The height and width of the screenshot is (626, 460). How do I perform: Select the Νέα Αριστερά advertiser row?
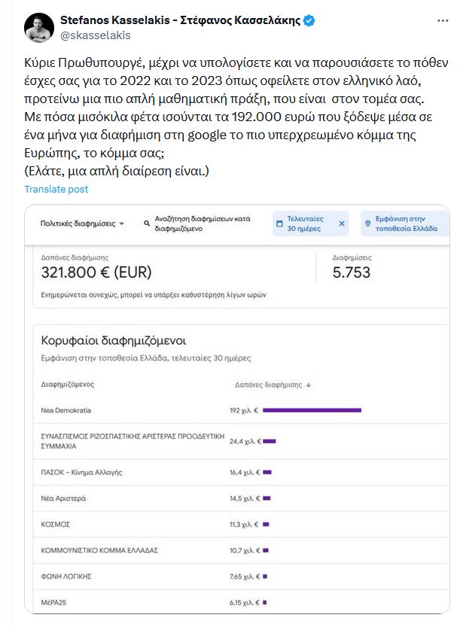pyautogui.click(x=63, y=499)
